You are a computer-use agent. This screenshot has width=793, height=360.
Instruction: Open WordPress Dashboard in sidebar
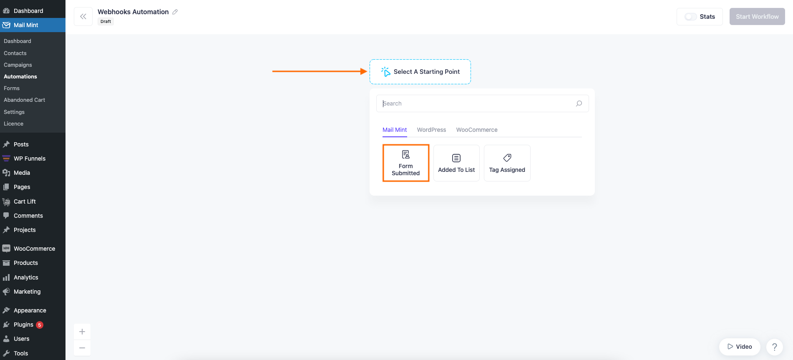(x=33, y=11)
